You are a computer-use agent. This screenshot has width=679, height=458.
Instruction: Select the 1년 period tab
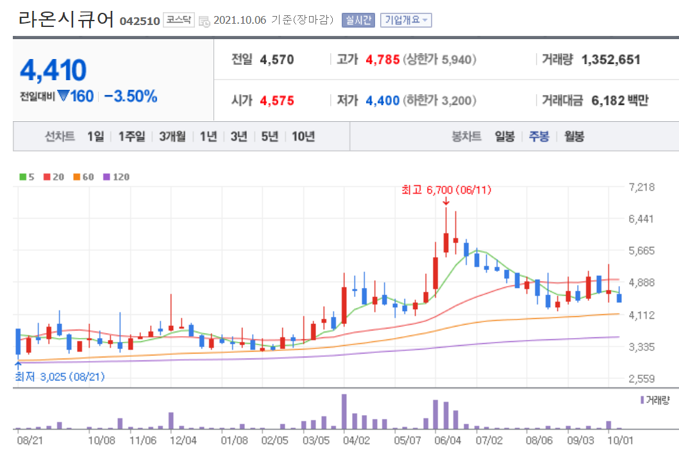(x=208, y=136)
